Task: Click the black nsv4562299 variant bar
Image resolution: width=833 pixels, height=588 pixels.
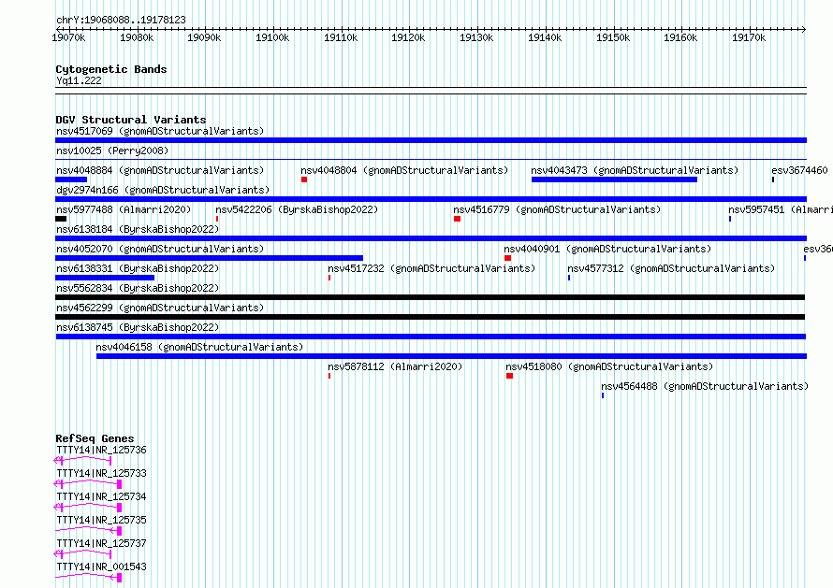Action: [x=431, y=317]
